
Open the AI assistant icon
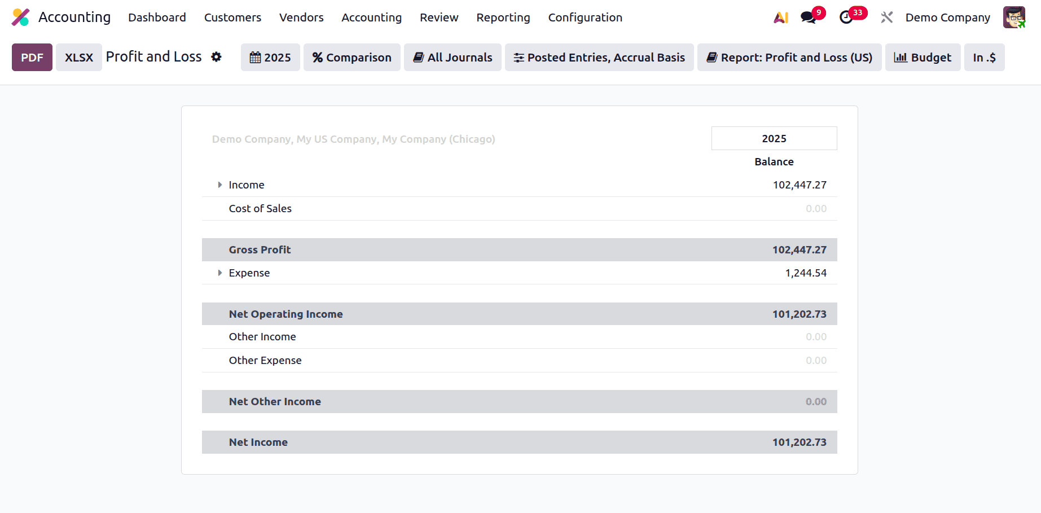(x=781, y=17)
